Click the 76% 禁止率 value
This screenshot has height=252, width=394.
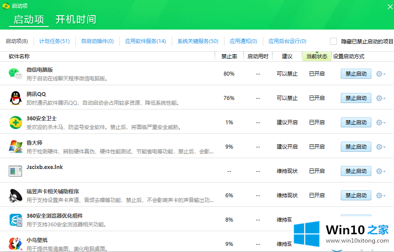coord(229,98)
